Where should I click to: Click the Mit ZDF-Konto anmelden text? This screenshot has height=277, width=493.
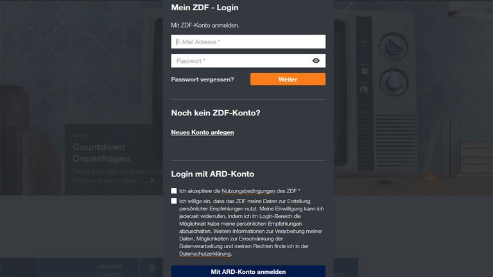pos(205,25)
